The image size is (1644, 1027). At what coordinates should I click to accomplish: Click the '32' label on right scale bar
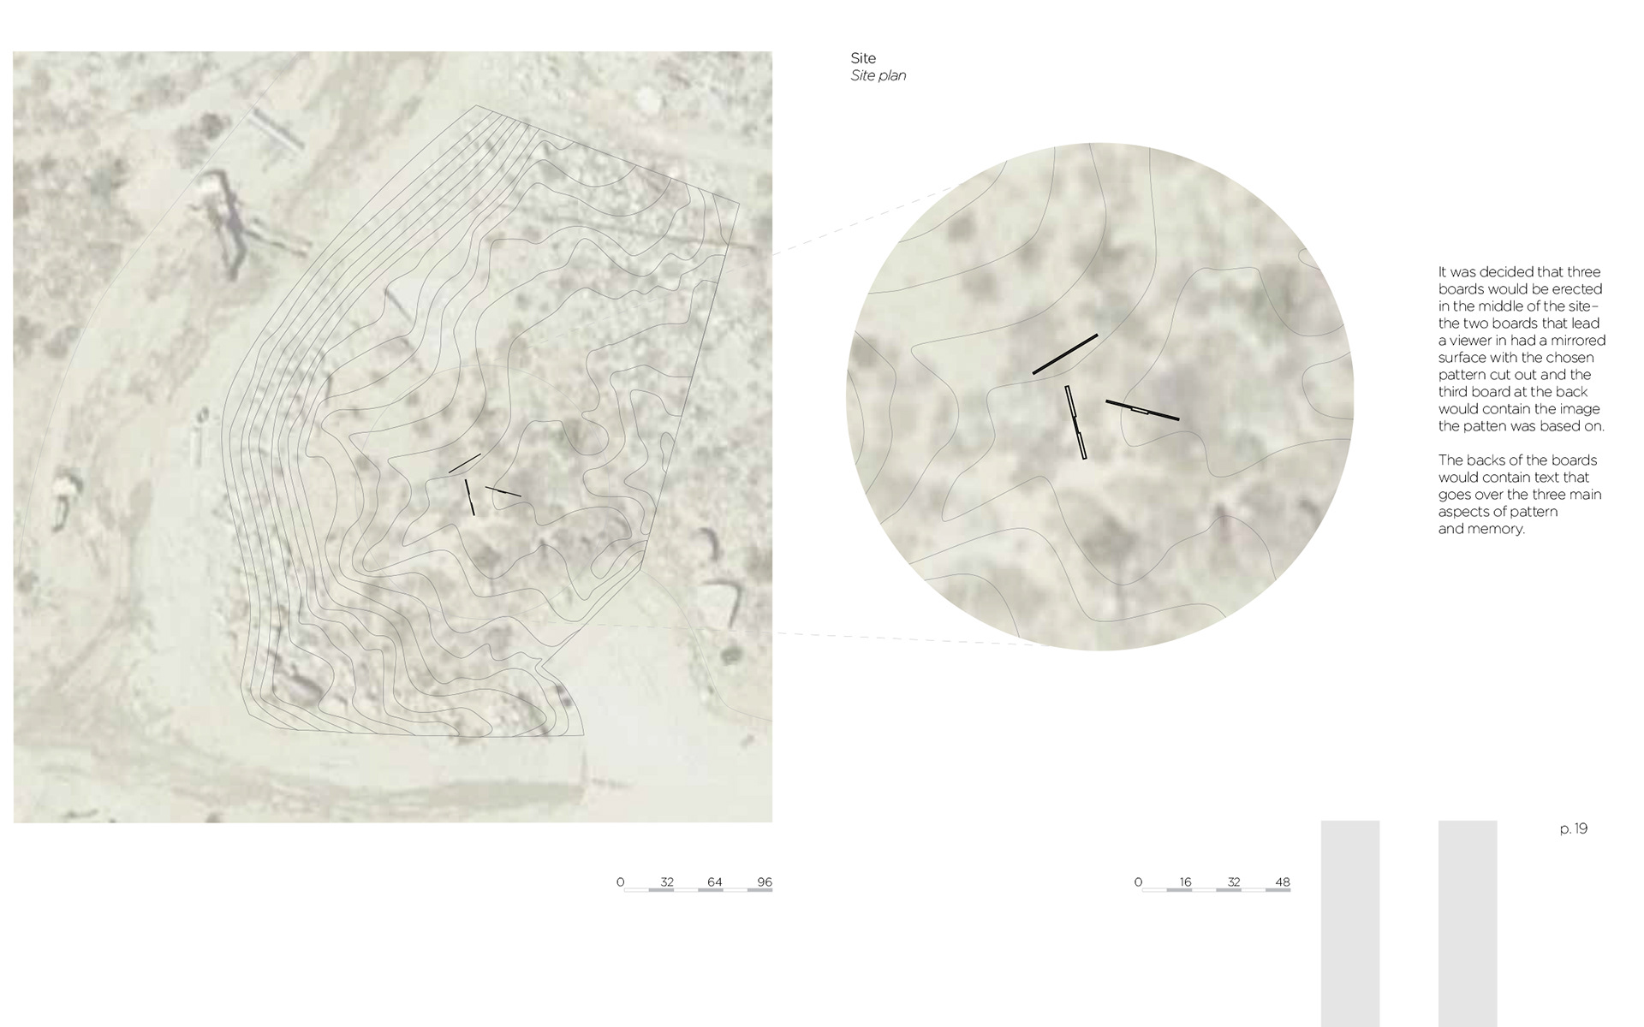click(1233, 882)
